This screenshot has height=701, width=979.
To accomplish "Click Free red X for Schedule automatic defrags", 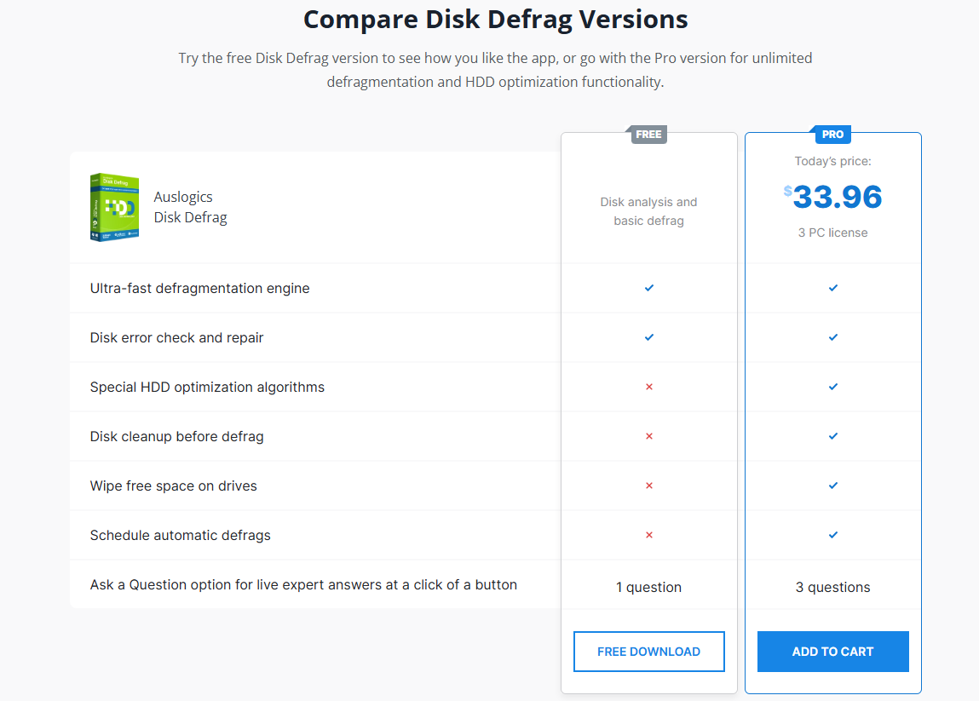I will coord(649,536).
